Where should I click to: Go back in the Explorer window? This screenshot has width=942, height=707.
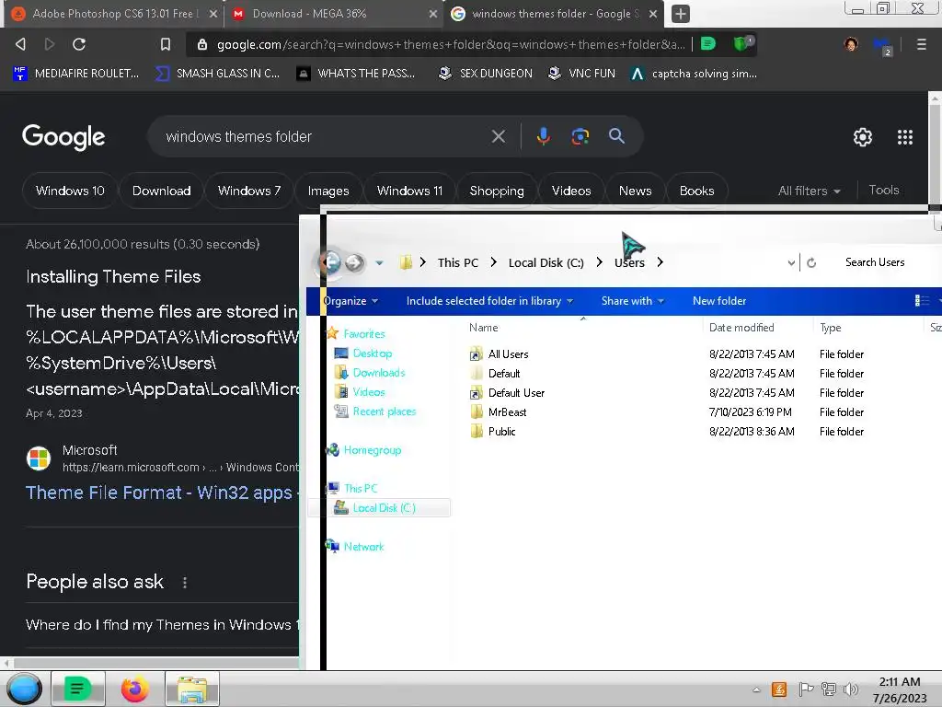[x=331, y=262]
